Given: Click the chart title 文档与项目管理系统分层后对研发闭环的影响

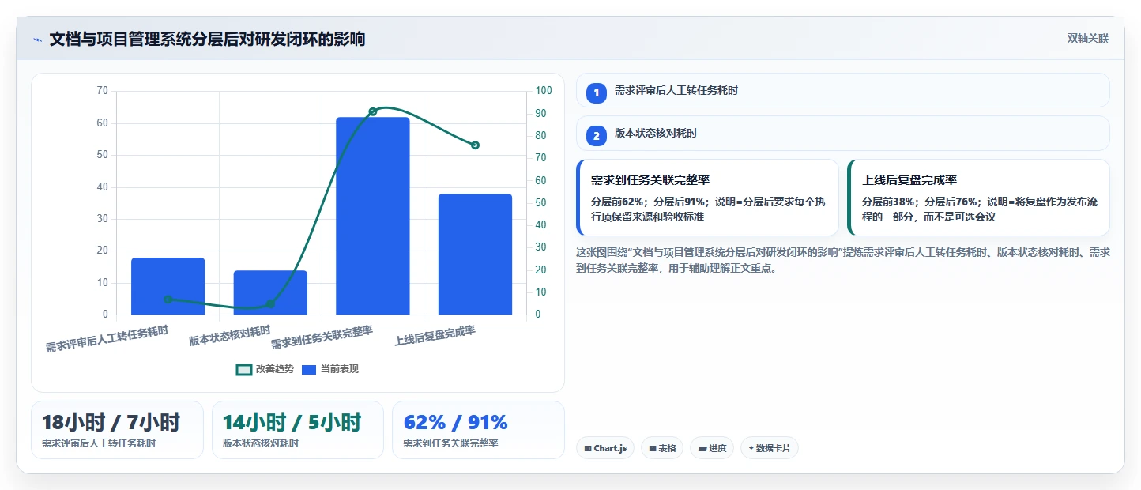Looking at the screenshot, I should (x=207, y=39).
